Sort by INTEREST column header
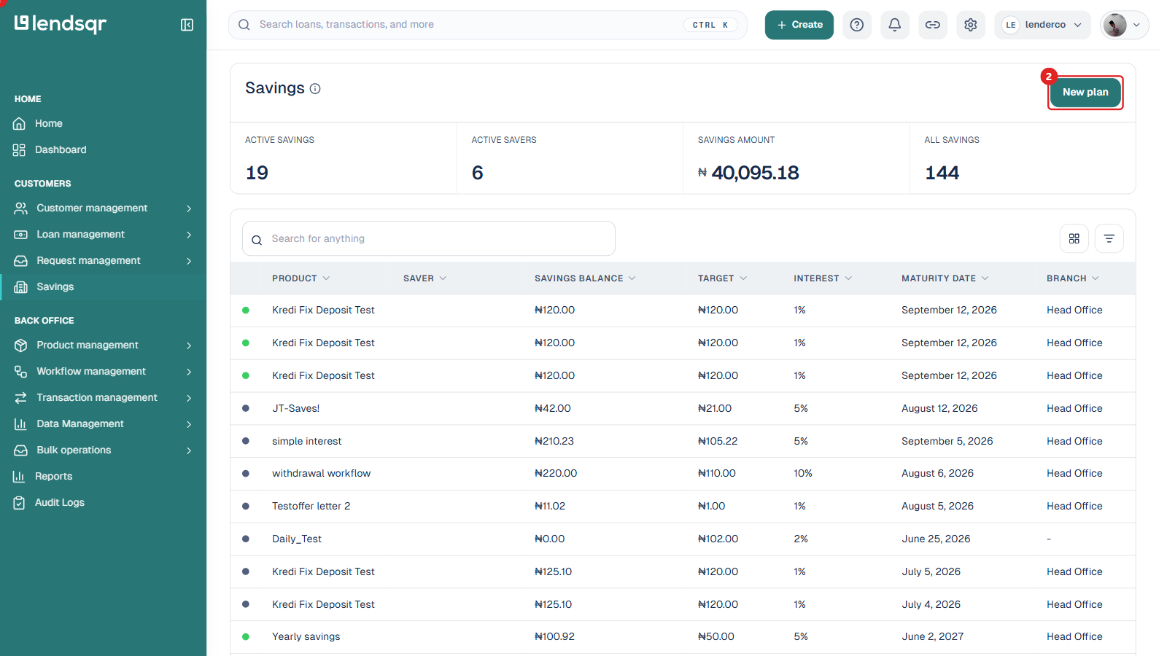This screenshot has width=1167, height=656. point(823,278)
